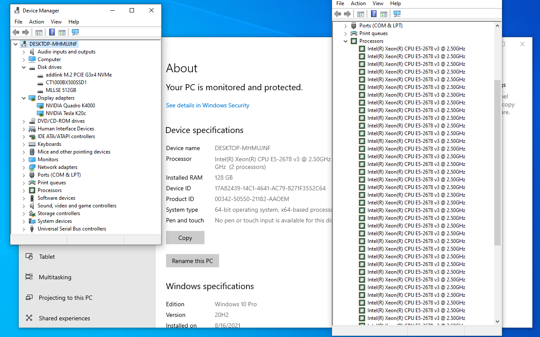540x337 pixels.
Task: Select the Computer category icon
Action: (x=32, y=59)
